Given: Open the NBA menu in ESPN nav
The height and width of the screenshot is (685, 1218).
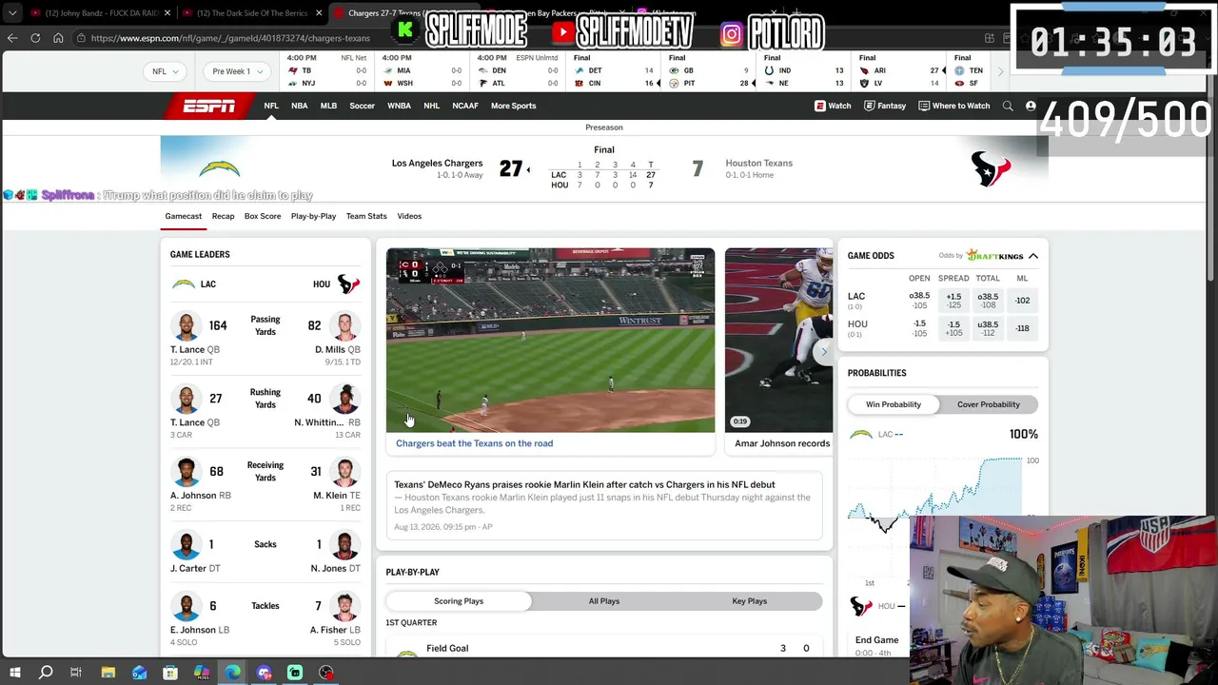Looking at the screenshot, I should point(300,106).
